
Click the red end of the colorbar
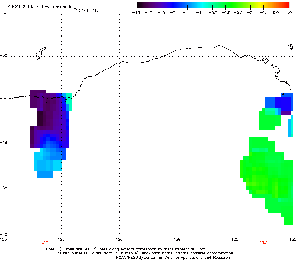coord(286,5)
